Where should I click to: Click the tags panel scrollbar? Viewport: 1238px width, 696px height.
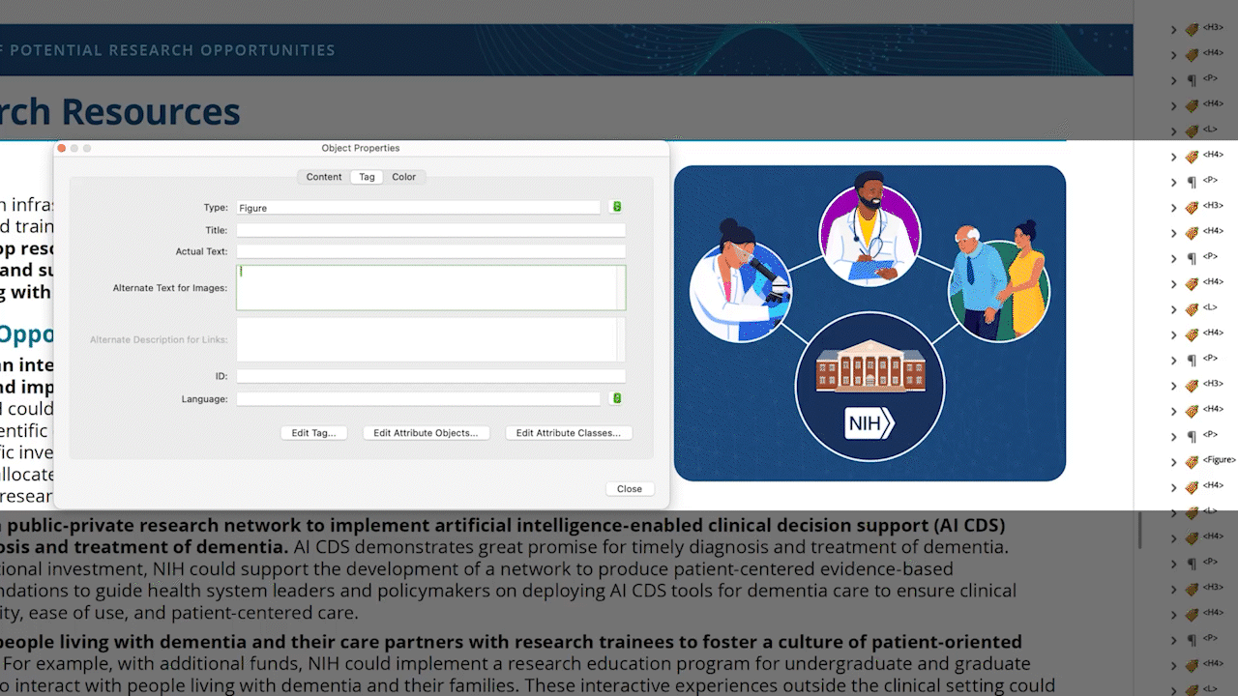(x=1141, y=532)
